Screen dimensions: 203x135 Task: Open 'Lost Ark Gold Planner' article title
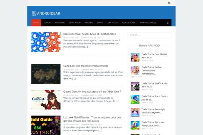pyautogui.click(x=92, y=119)
